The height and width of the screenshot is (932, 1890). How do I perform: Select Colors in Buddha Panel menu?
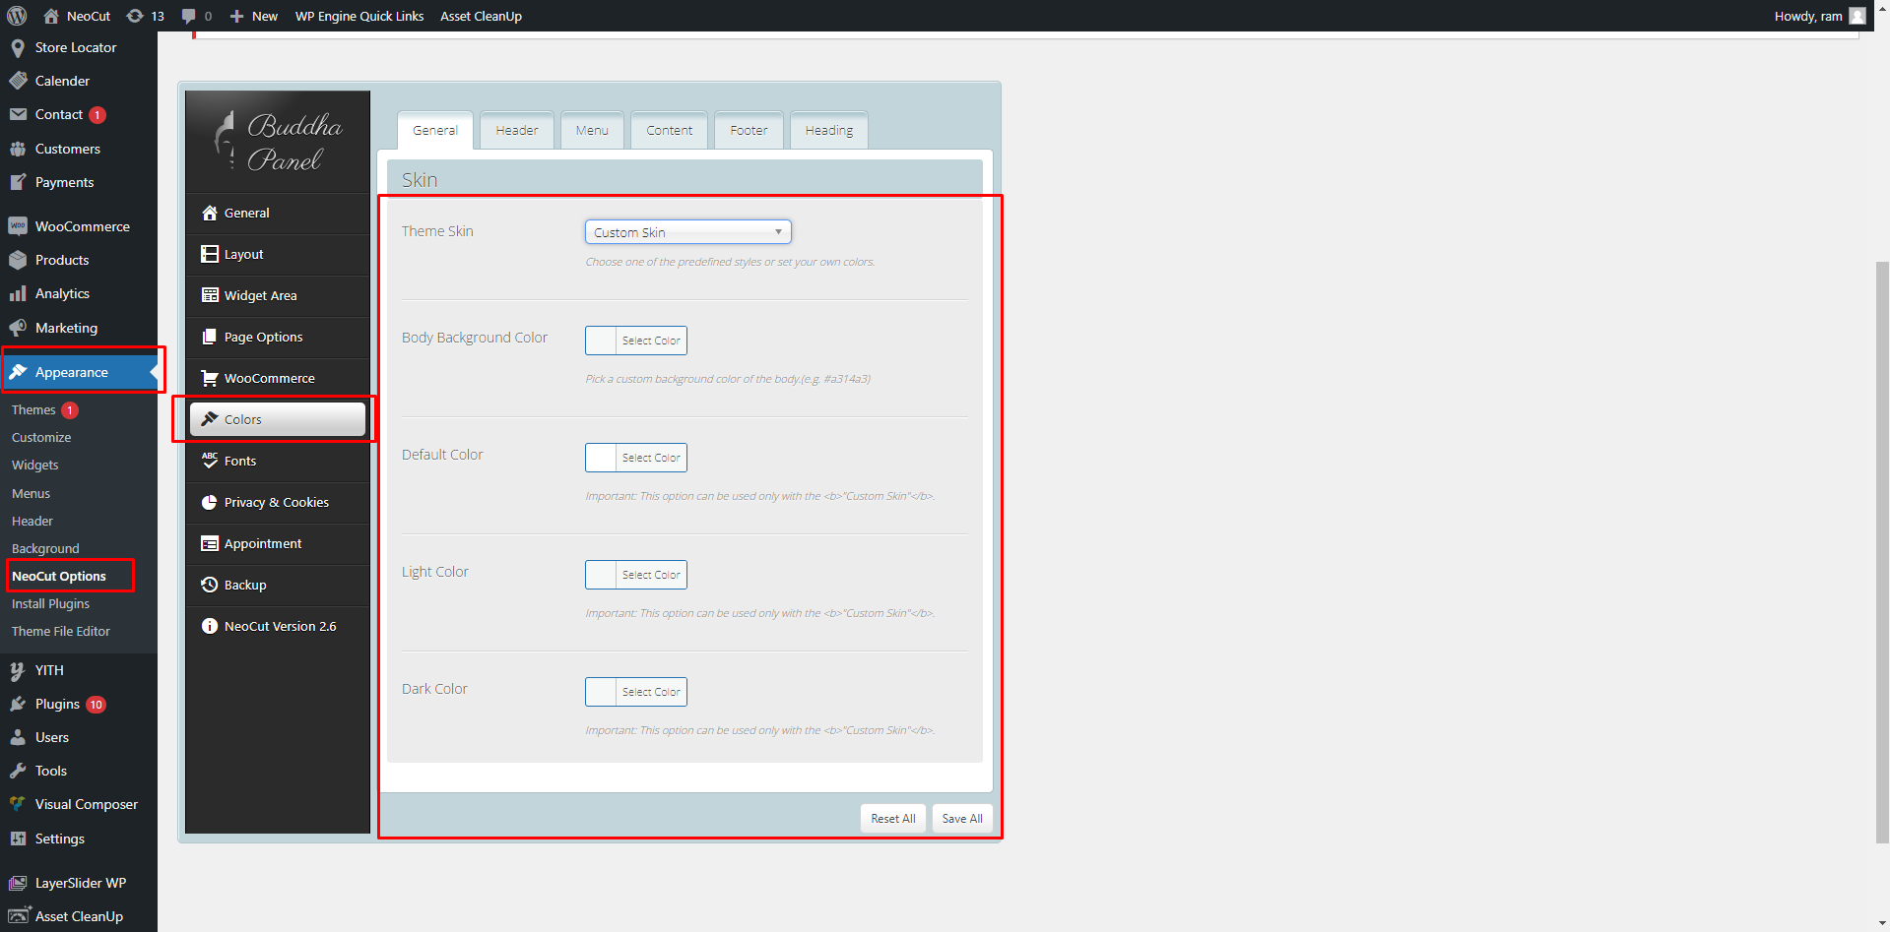point(278,419)
